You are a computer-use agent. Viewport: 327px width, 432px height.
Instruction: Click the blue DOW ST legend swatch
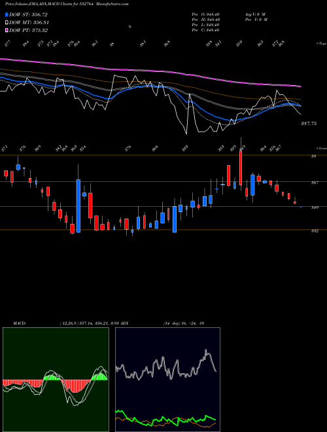(x=7, y=14)
